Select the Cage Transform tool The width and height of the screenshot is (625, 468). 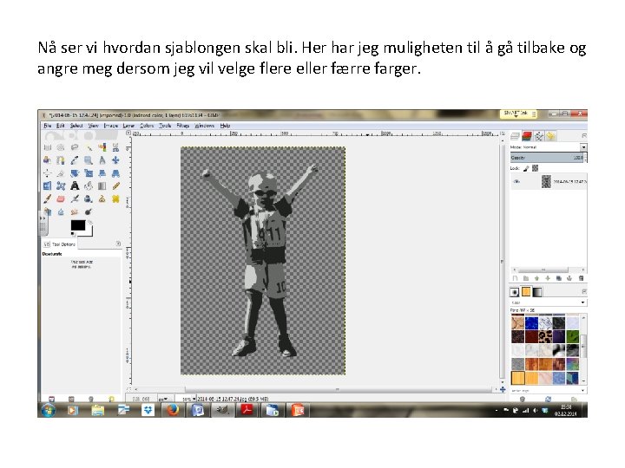coord(61,185)
